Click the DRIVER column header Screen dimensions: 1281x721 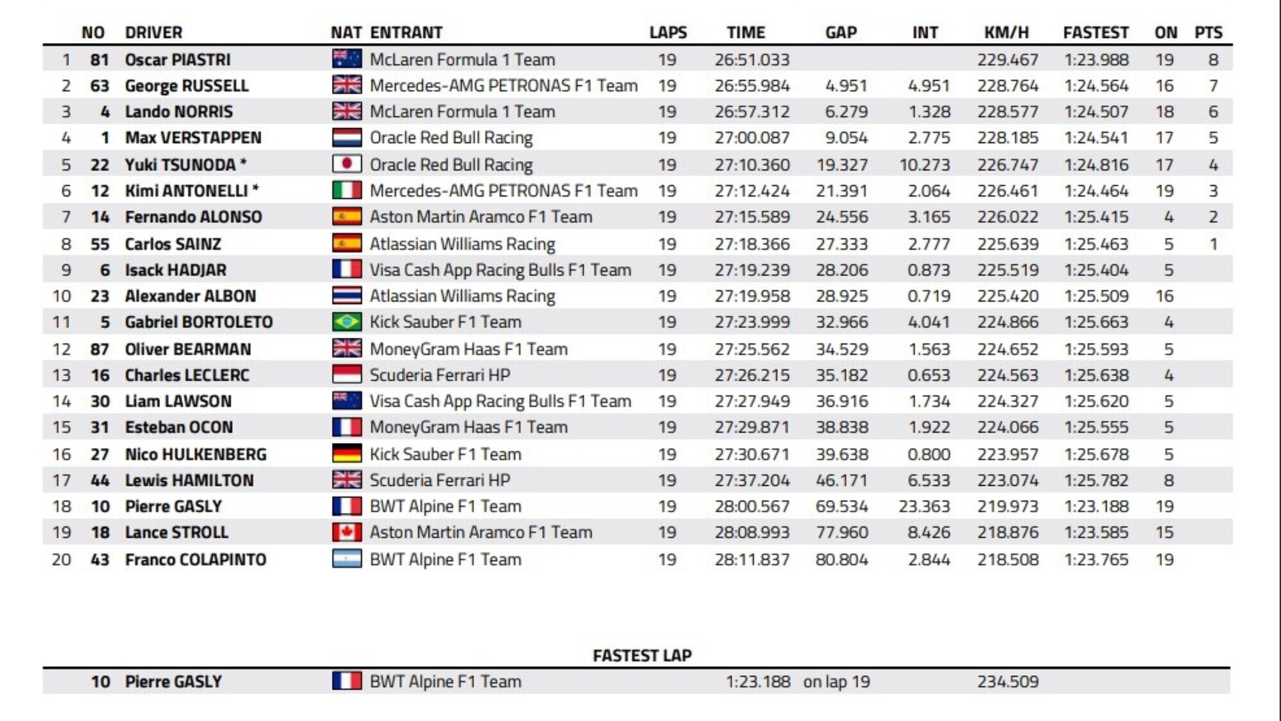(x=153, y=32)
